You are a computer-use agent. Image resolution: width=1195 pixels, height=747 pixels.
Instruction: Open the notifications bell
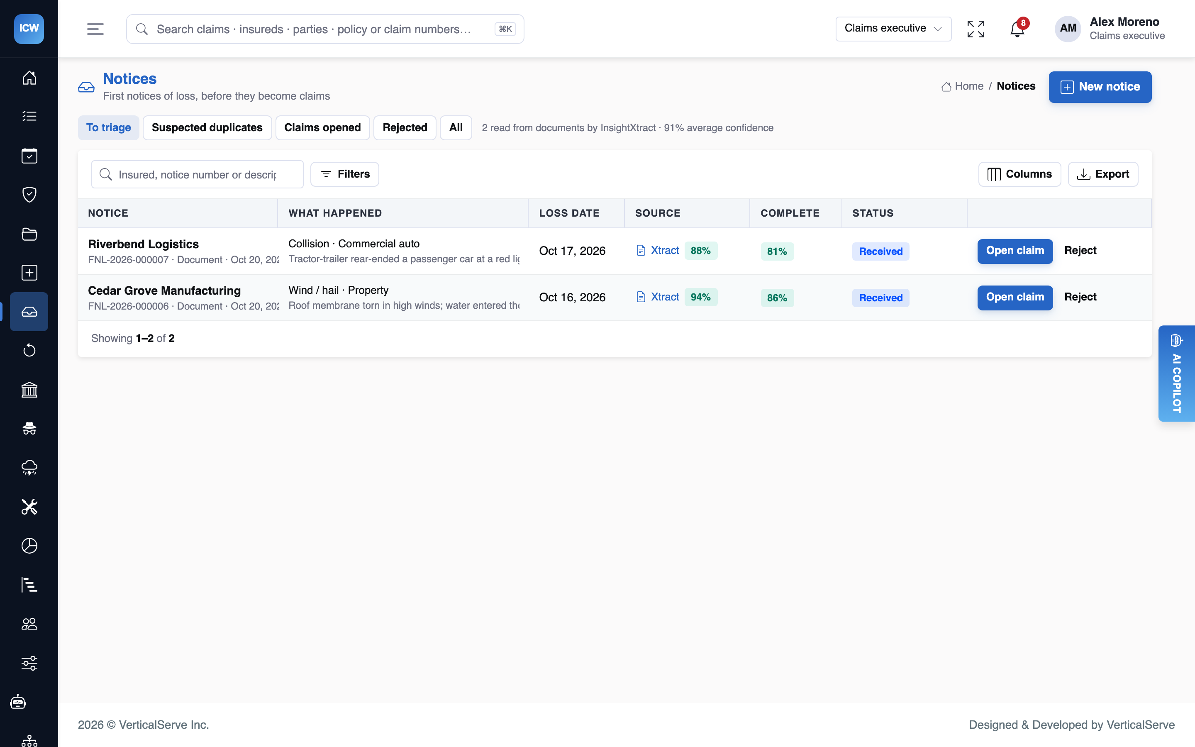[x=1017, y=29]
